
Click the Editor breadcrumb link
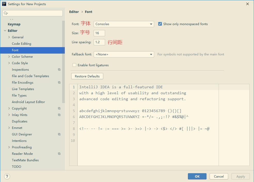(x=74, y=12)
